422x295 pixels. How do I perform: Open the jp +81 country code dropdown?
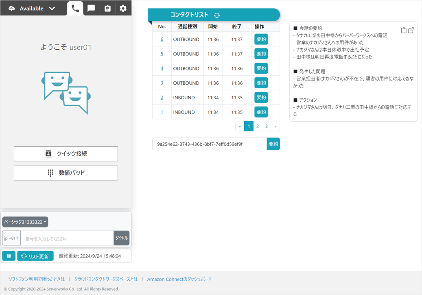[x=11, y=238]
